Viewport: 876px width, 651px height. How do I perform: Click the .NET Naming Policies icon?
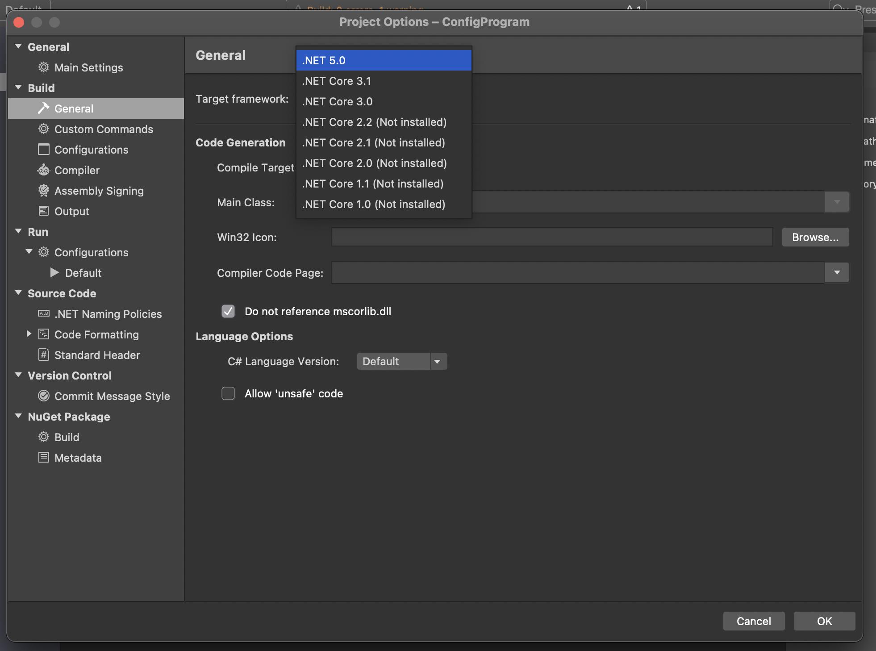(x=43, y=314)
